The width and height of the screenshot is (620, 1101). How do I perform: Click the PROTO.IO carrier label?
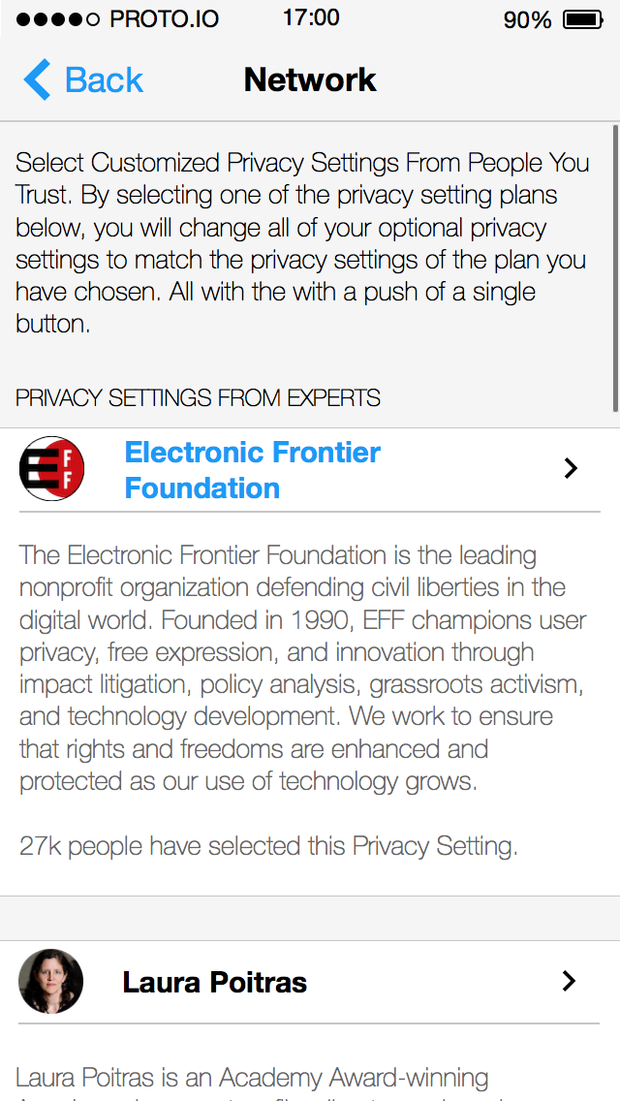click(165, 19)
